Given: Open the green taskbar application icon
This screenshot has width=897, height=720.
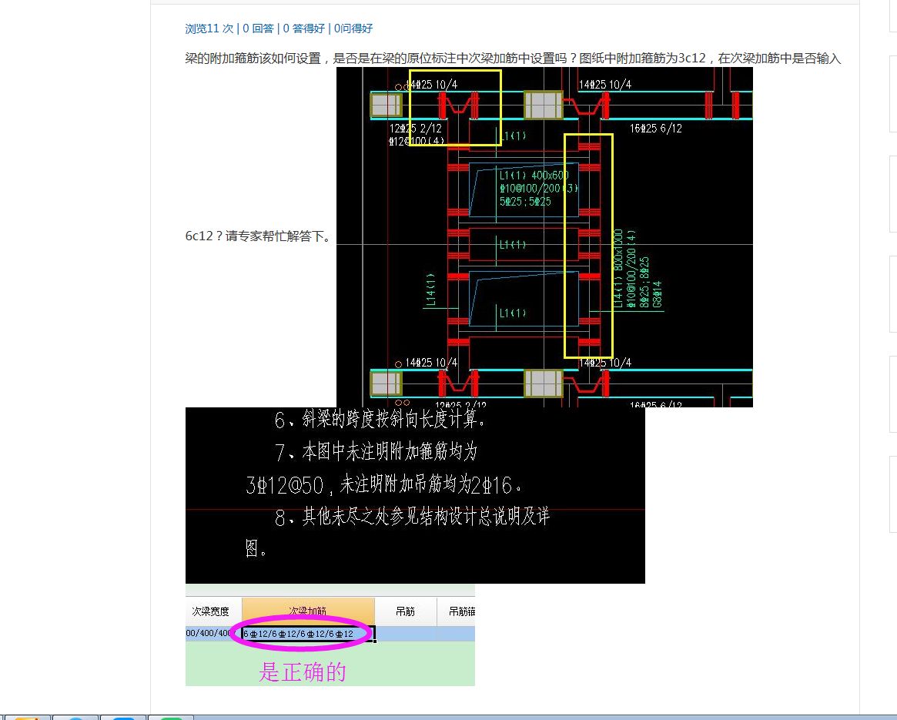Looking at the screenshot, I should pos(171,718).
